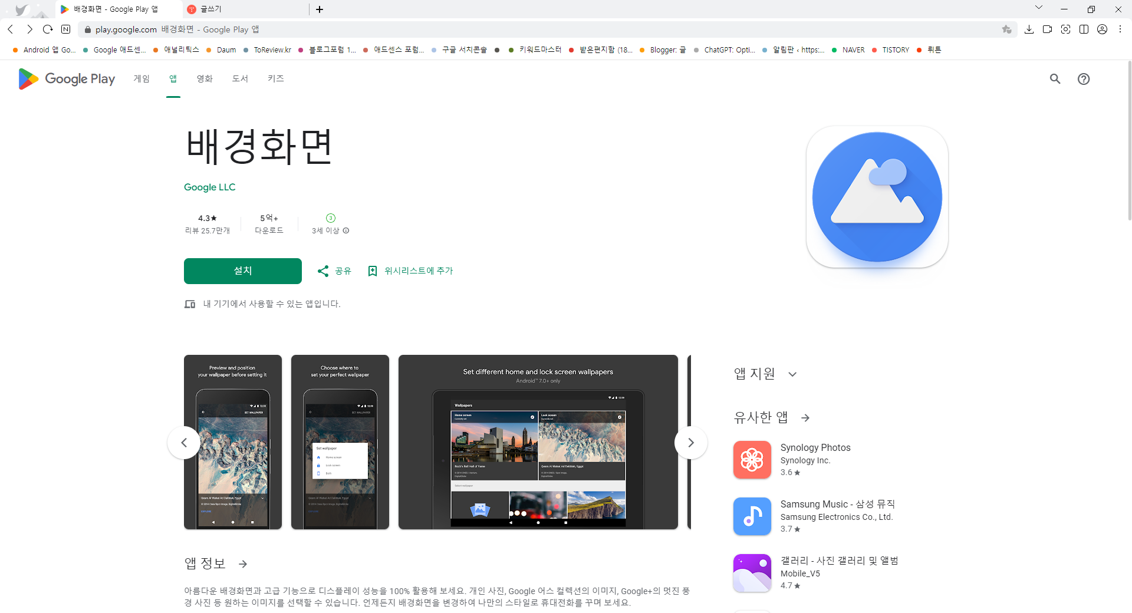This screenshot has width=1132, height=613.
Task: Open Play Store search
Action: [1055, 78]
